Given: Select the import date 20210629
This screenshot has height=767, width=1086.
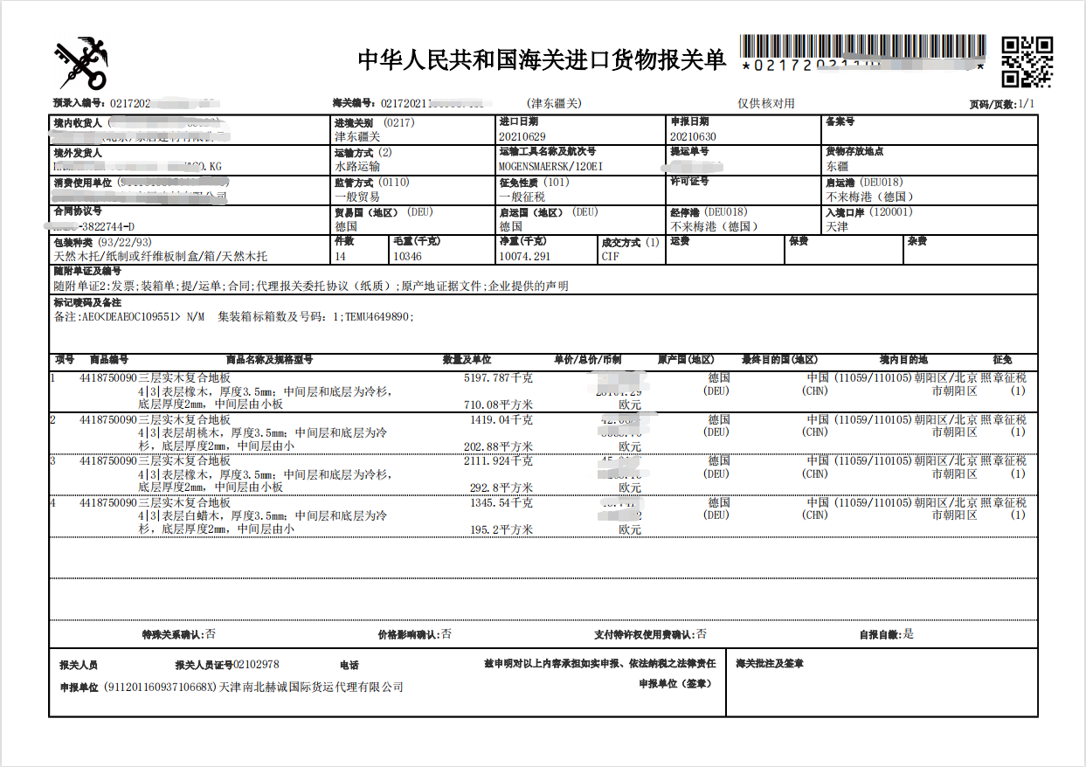Looking at the screenshot, I should pos(522,137).
